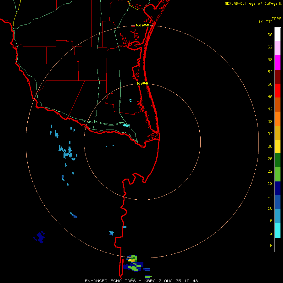Click the orange swatch between 42 and 38
Viewport: 283px width, 283px height.
click(x=278, y=119)
